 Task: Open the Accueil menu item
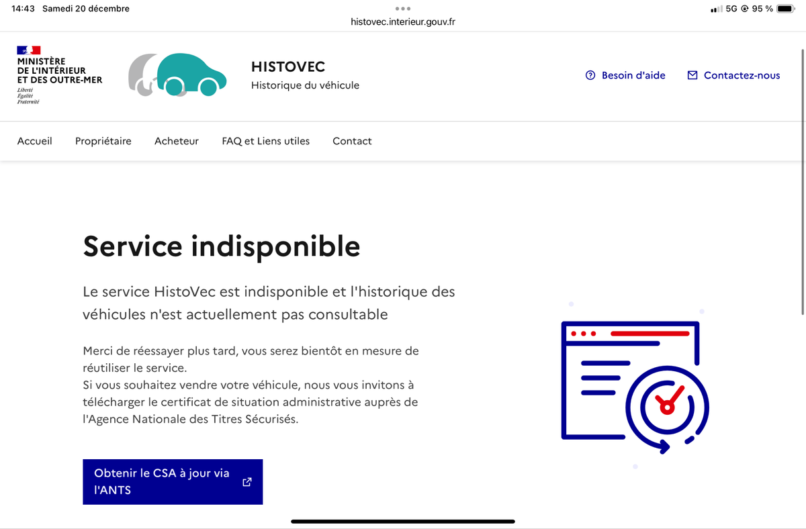tap(35, 141)
